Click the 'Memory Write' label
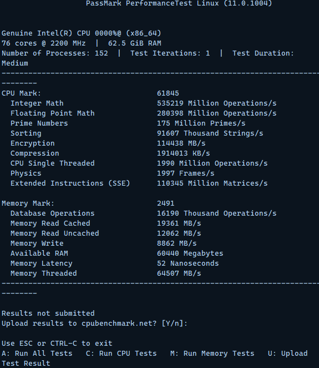Viewport: 319px width, 368px height. coord(37,243)
